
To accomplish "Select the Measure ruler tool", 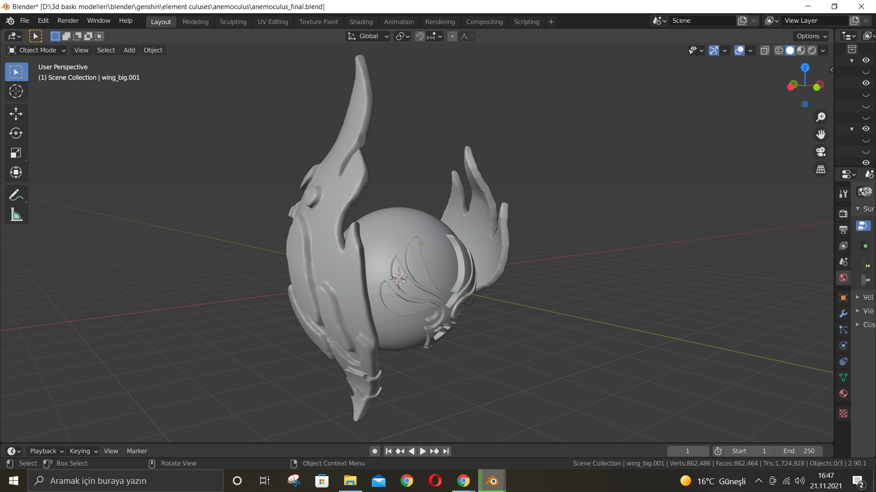I will [16, 215].
